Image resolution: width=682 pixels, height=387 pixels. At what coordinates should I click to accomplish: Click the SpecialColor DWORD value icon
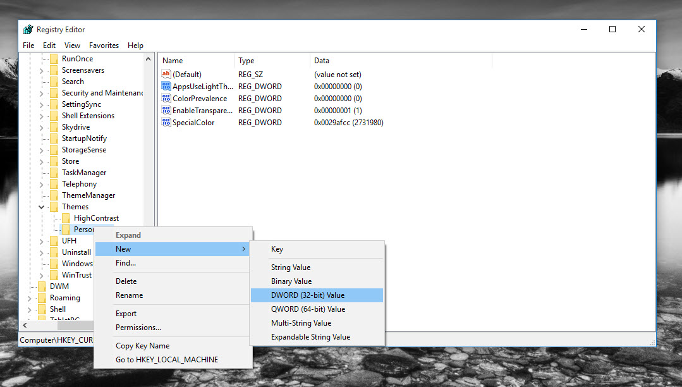coord(166,123)
